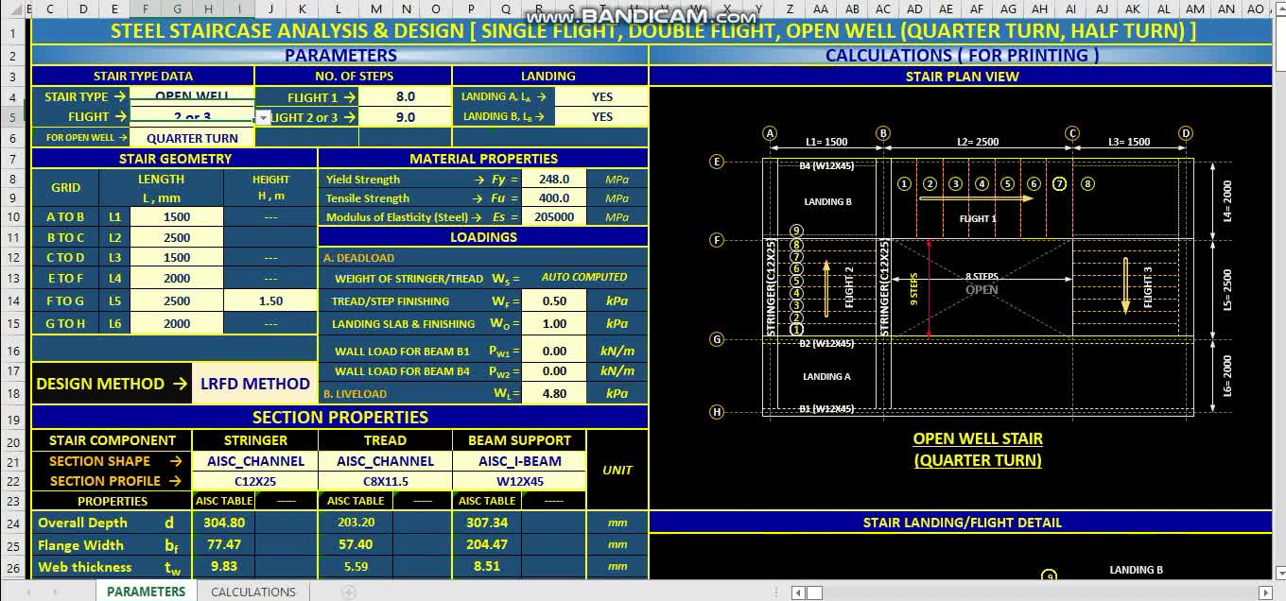1286x601 pixels.
Task: Edit Fy yield strength value 248.0
Action: (553, 179)
